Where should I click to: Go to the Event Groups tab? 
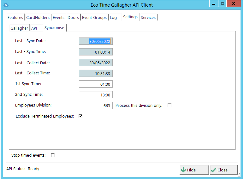pyautogui.click(x=94, y=17)
